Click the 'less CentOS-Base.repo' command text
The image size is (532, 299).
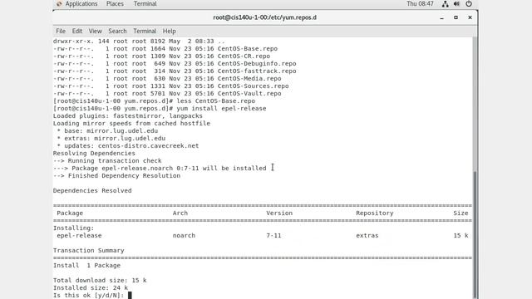pos(216,101)
